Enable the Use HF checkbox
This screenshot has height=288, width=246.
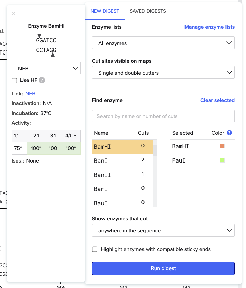coord(14,80)
